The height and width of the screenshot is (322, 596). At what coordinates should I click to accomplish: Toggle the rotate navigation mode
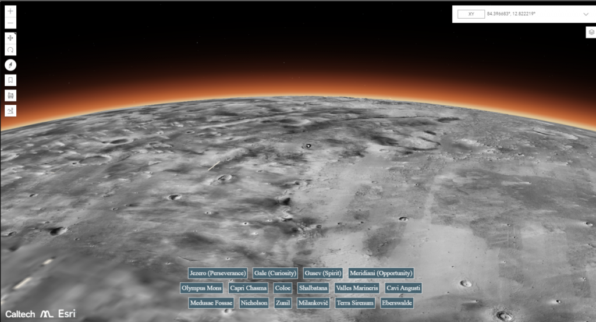pyautogui.click(x=10, y=50)
